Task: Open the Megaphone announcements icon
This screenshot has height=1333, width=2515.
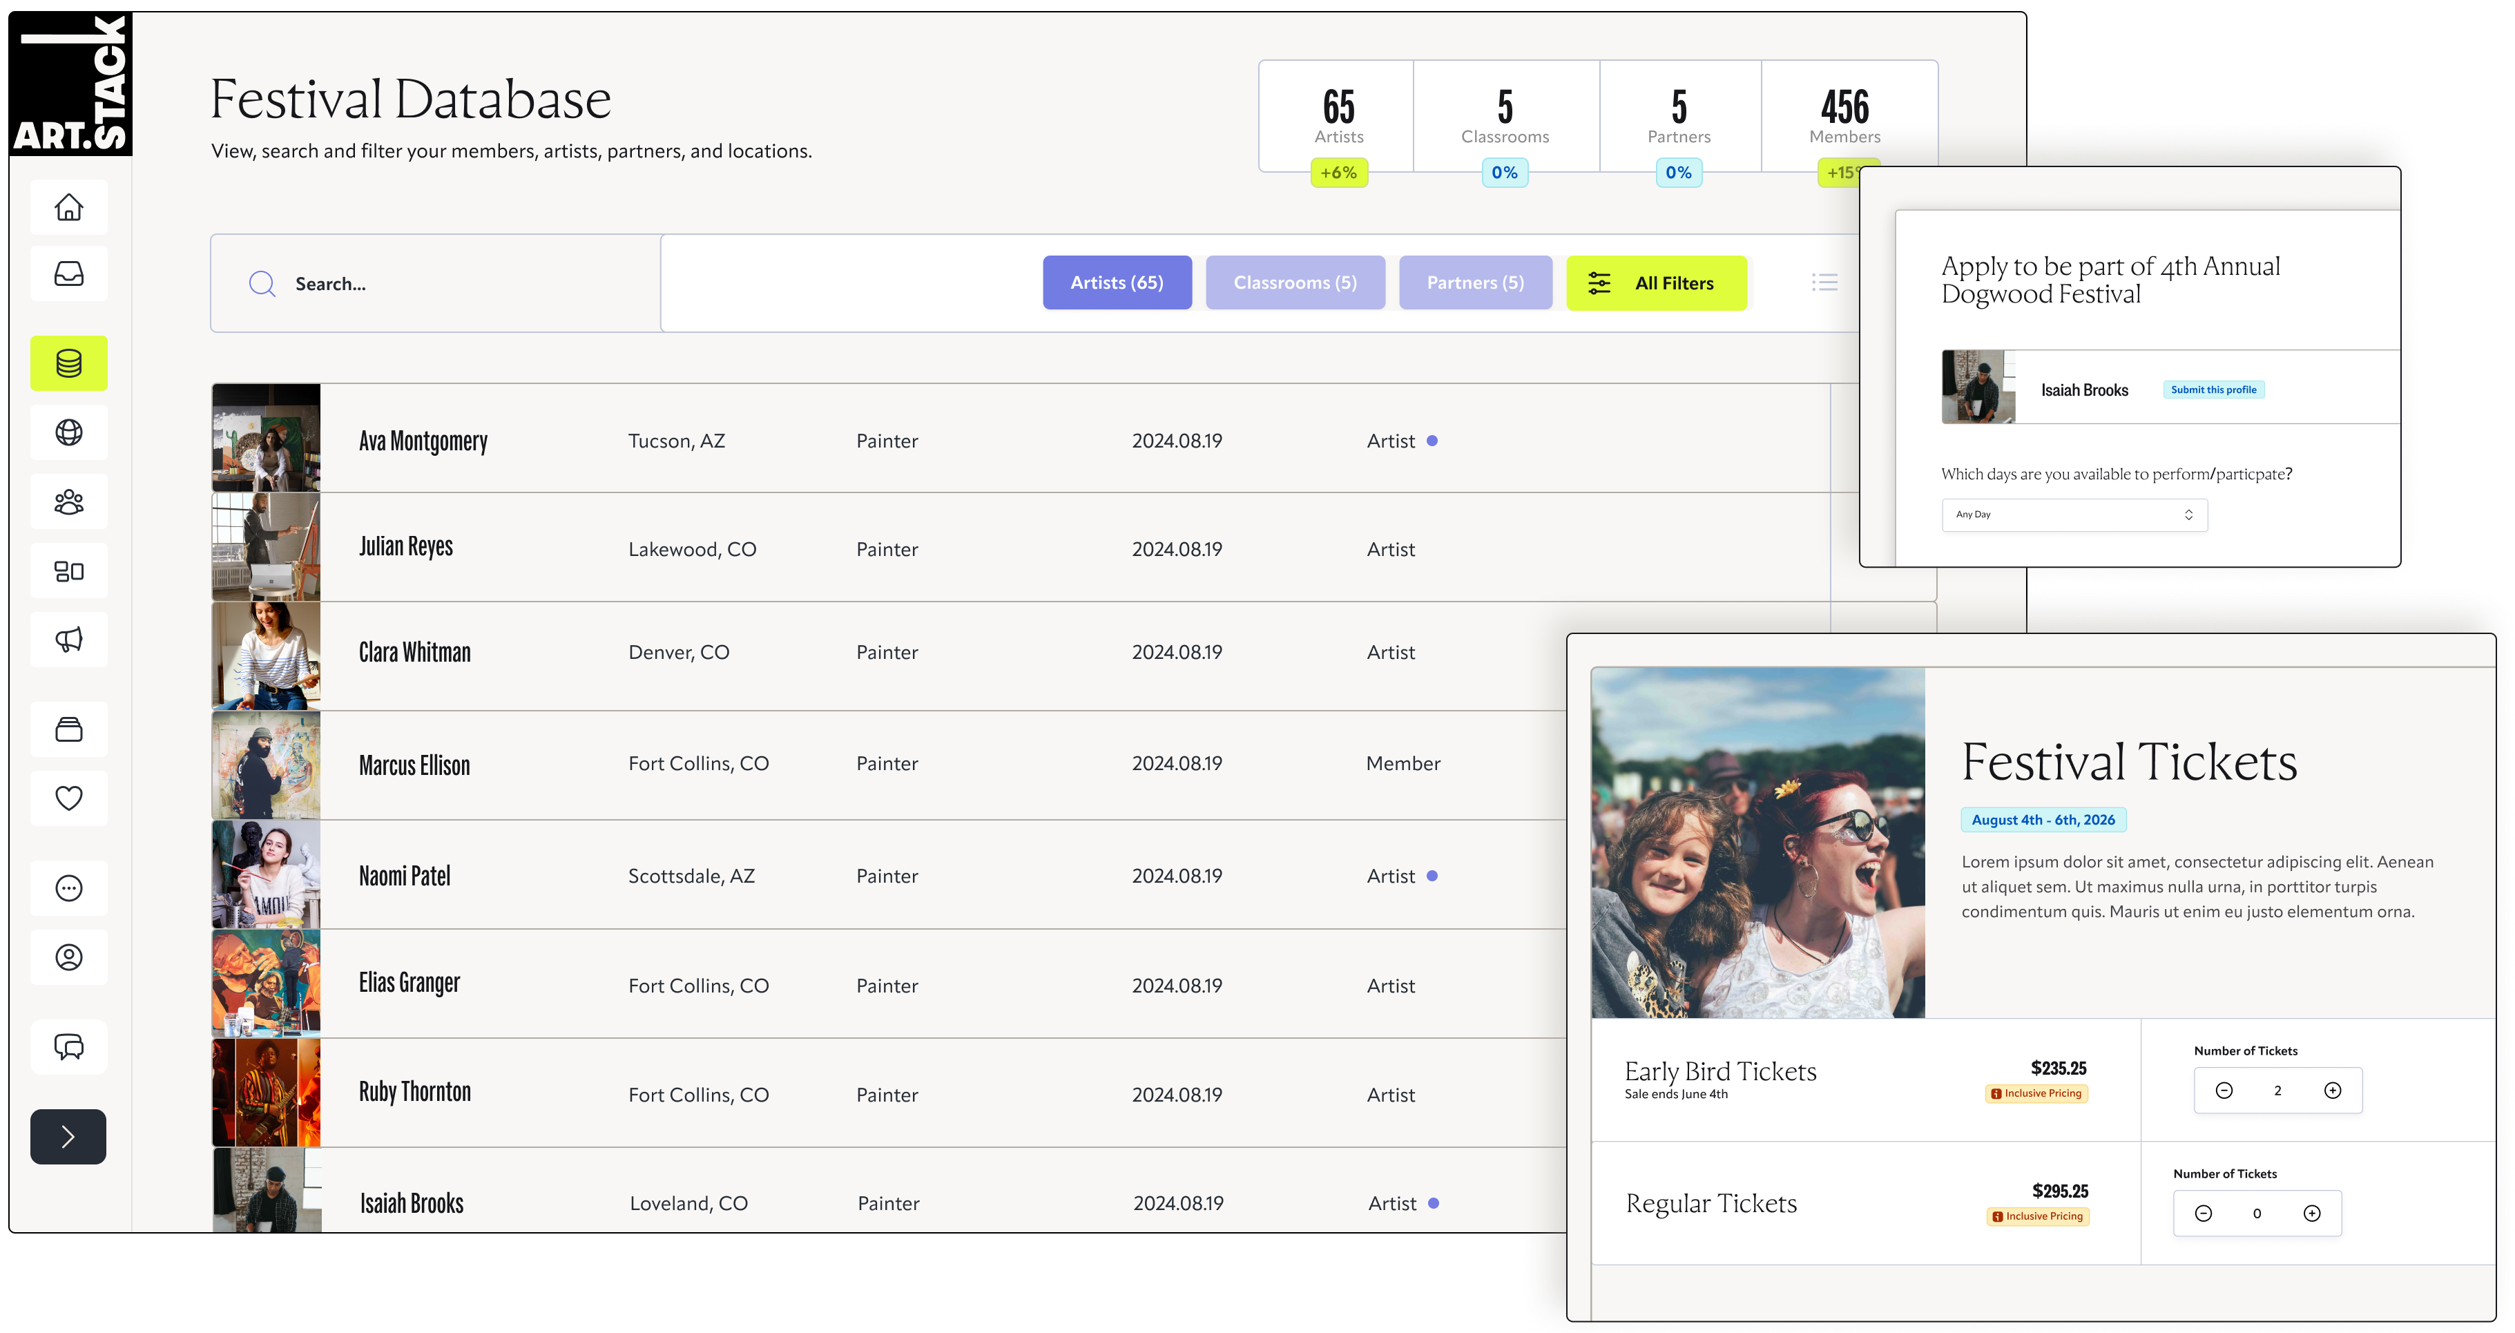Action: coord(68,640)
